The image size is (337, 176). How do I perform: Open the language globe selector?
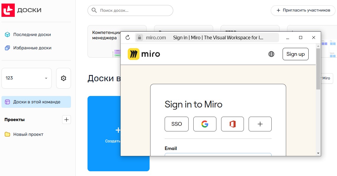(x=271, y=54)
